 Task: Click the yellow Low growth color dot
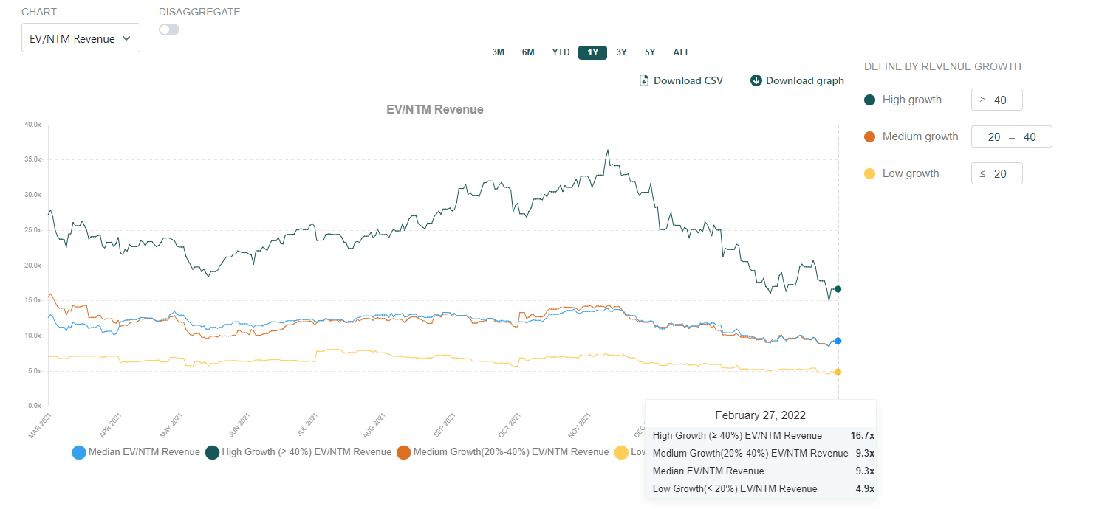pyautogui.click(x=869, y=173)
